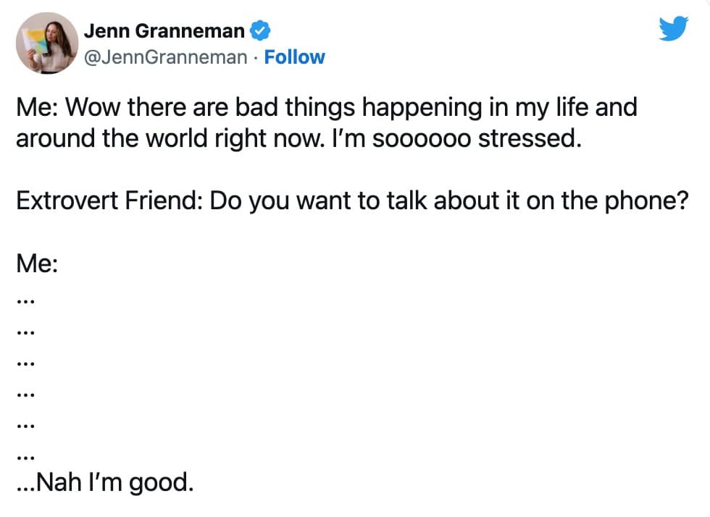Click the sixth ellipsis-only line
The image size is (710, 517).
coord(25,458)
